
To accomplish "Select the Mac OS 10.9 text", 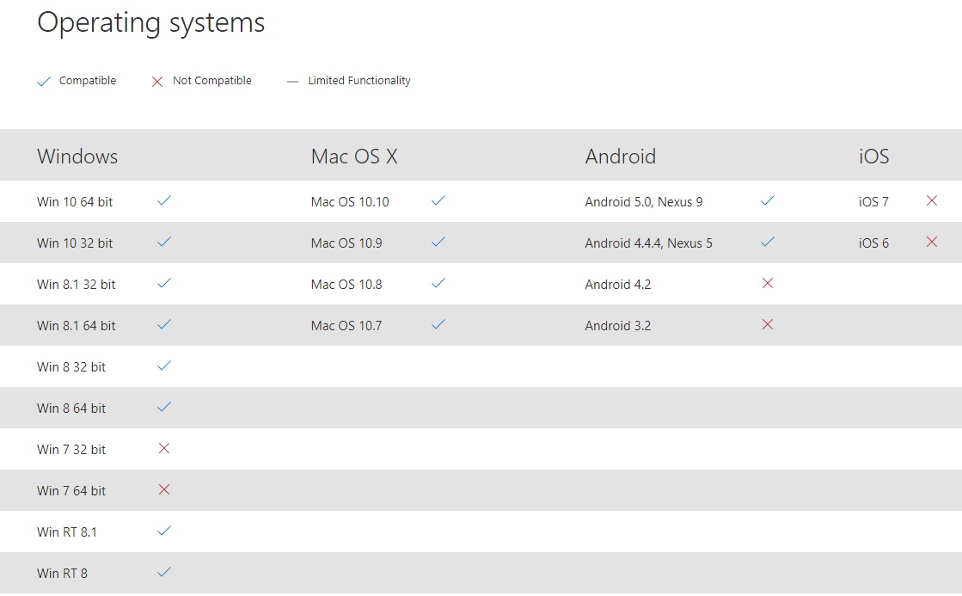I will (x=346, y=243).
